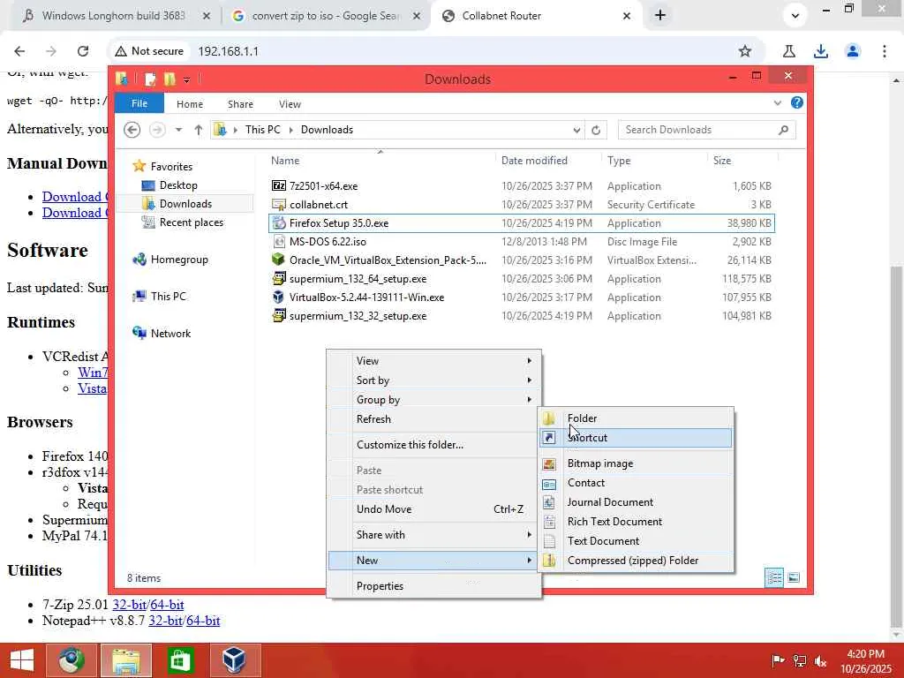Choose Customize this folder
Image resolution: width=904 pixels, height=678 pixels.
434,445
